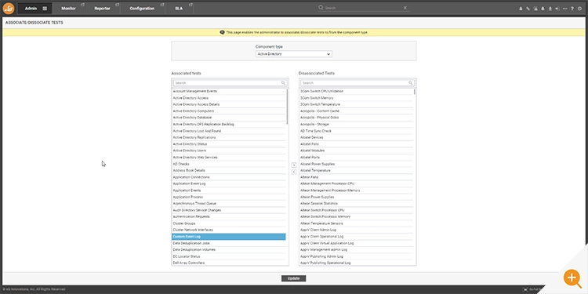Select Active Directory Access Details

click(x=229, y=104)
